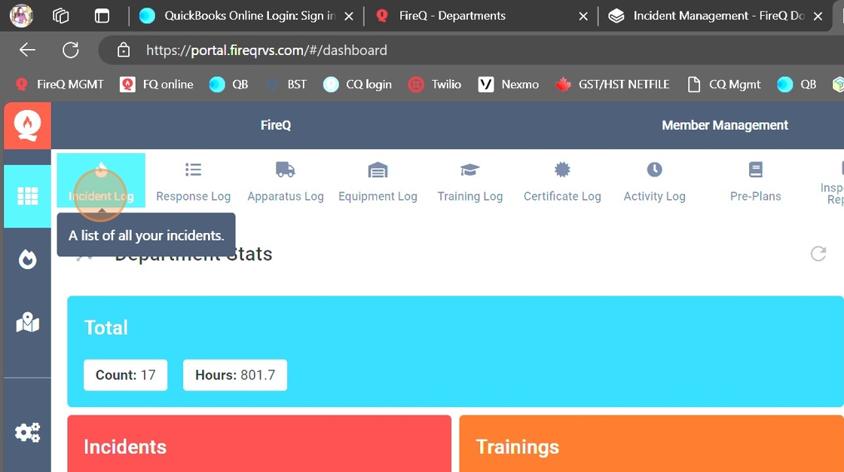
Task: Open the Response Log list icon
Action: 193,170
